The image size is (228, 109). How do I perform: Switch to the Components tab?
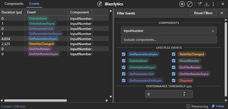(14, 4)
